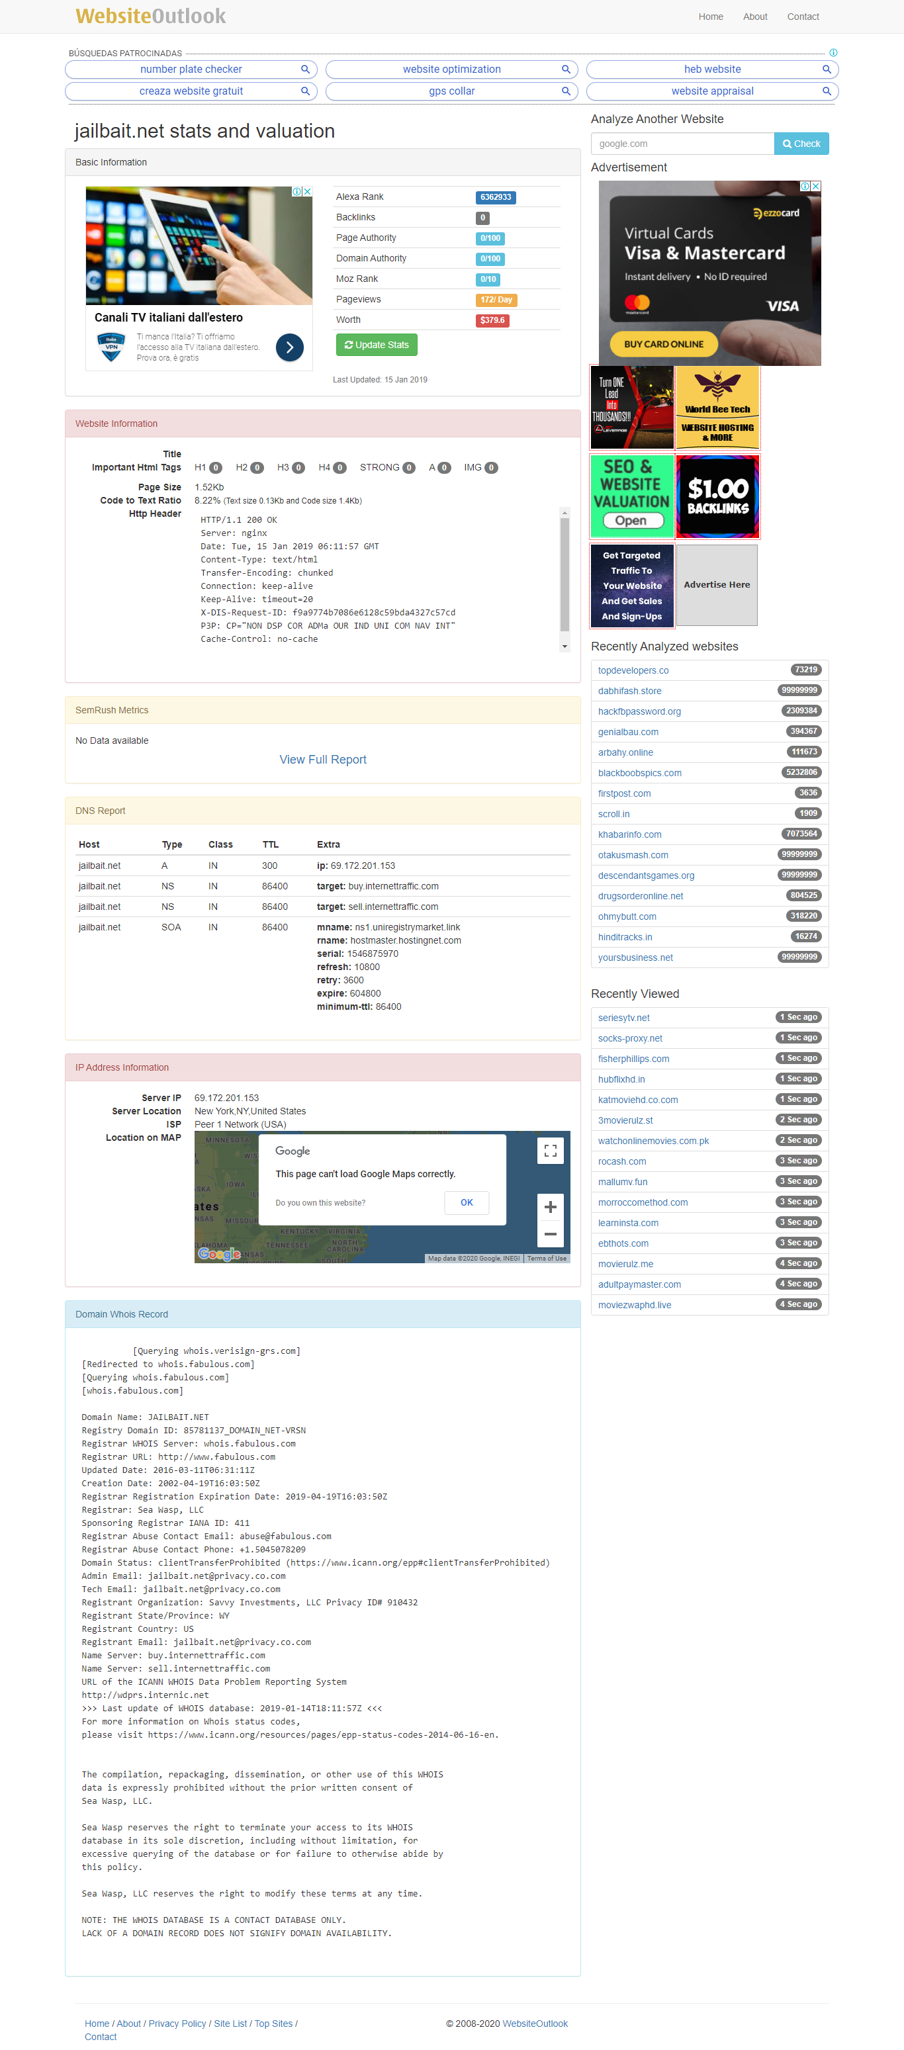
Task: Open Turn ONE Lead into Thousands ad
Action: point(632,408)
